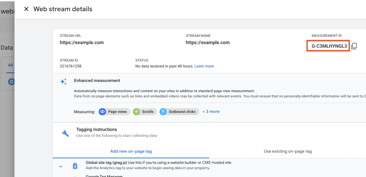Close the Web stream details panel

[x=26, y=9]
